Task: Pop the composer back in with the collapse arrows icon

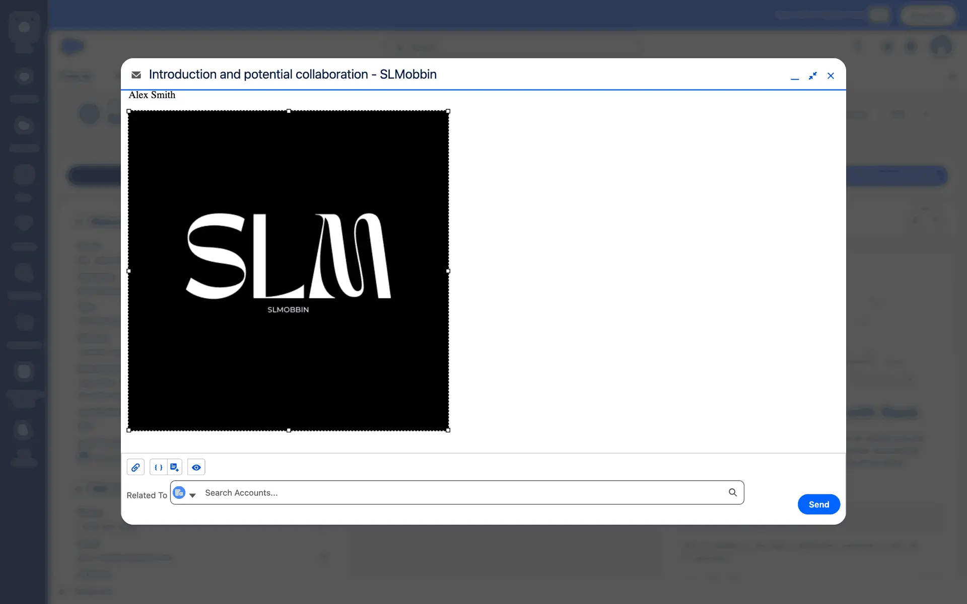Action: (x=812, y=76)
